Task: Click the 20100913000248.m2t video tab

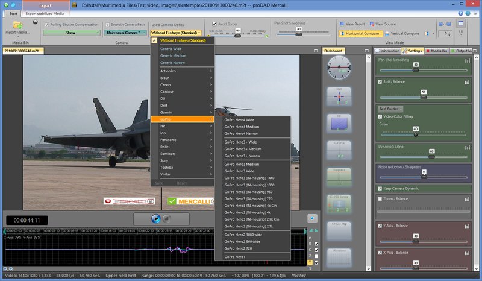Action: point(23,51)
